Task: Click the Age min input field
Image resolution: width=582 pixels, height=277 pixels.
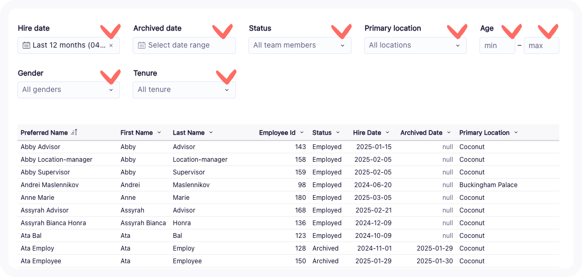Action: pos(497,45)
